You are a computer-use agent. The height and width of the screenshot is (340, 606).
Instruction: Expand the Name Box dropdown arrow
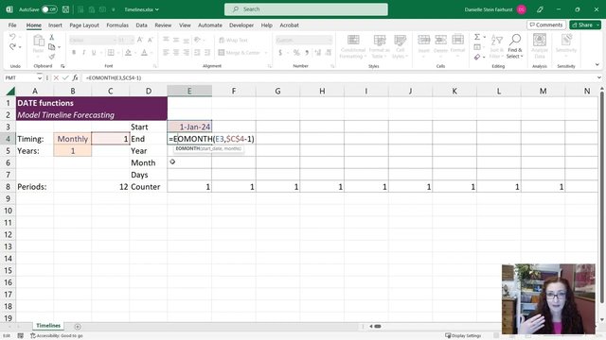pos(40,77)
